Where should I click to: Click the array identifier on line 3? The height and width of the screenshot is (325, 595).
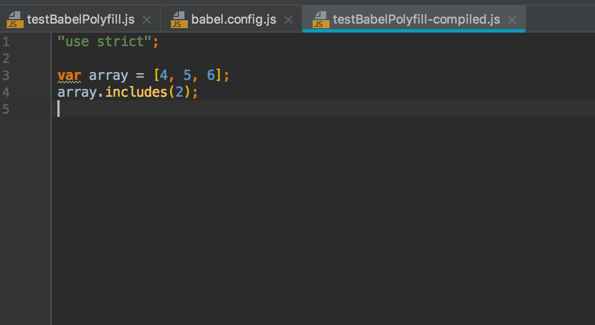tap(109, 75)
